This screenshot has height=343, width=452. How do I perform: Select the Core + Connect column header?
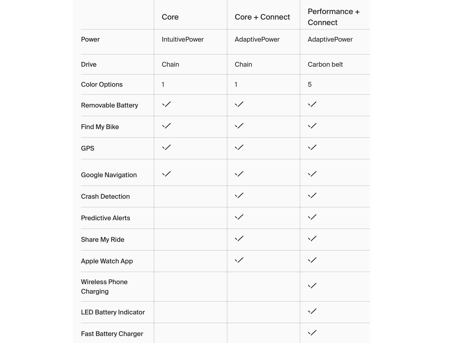[x=262, y=17]
